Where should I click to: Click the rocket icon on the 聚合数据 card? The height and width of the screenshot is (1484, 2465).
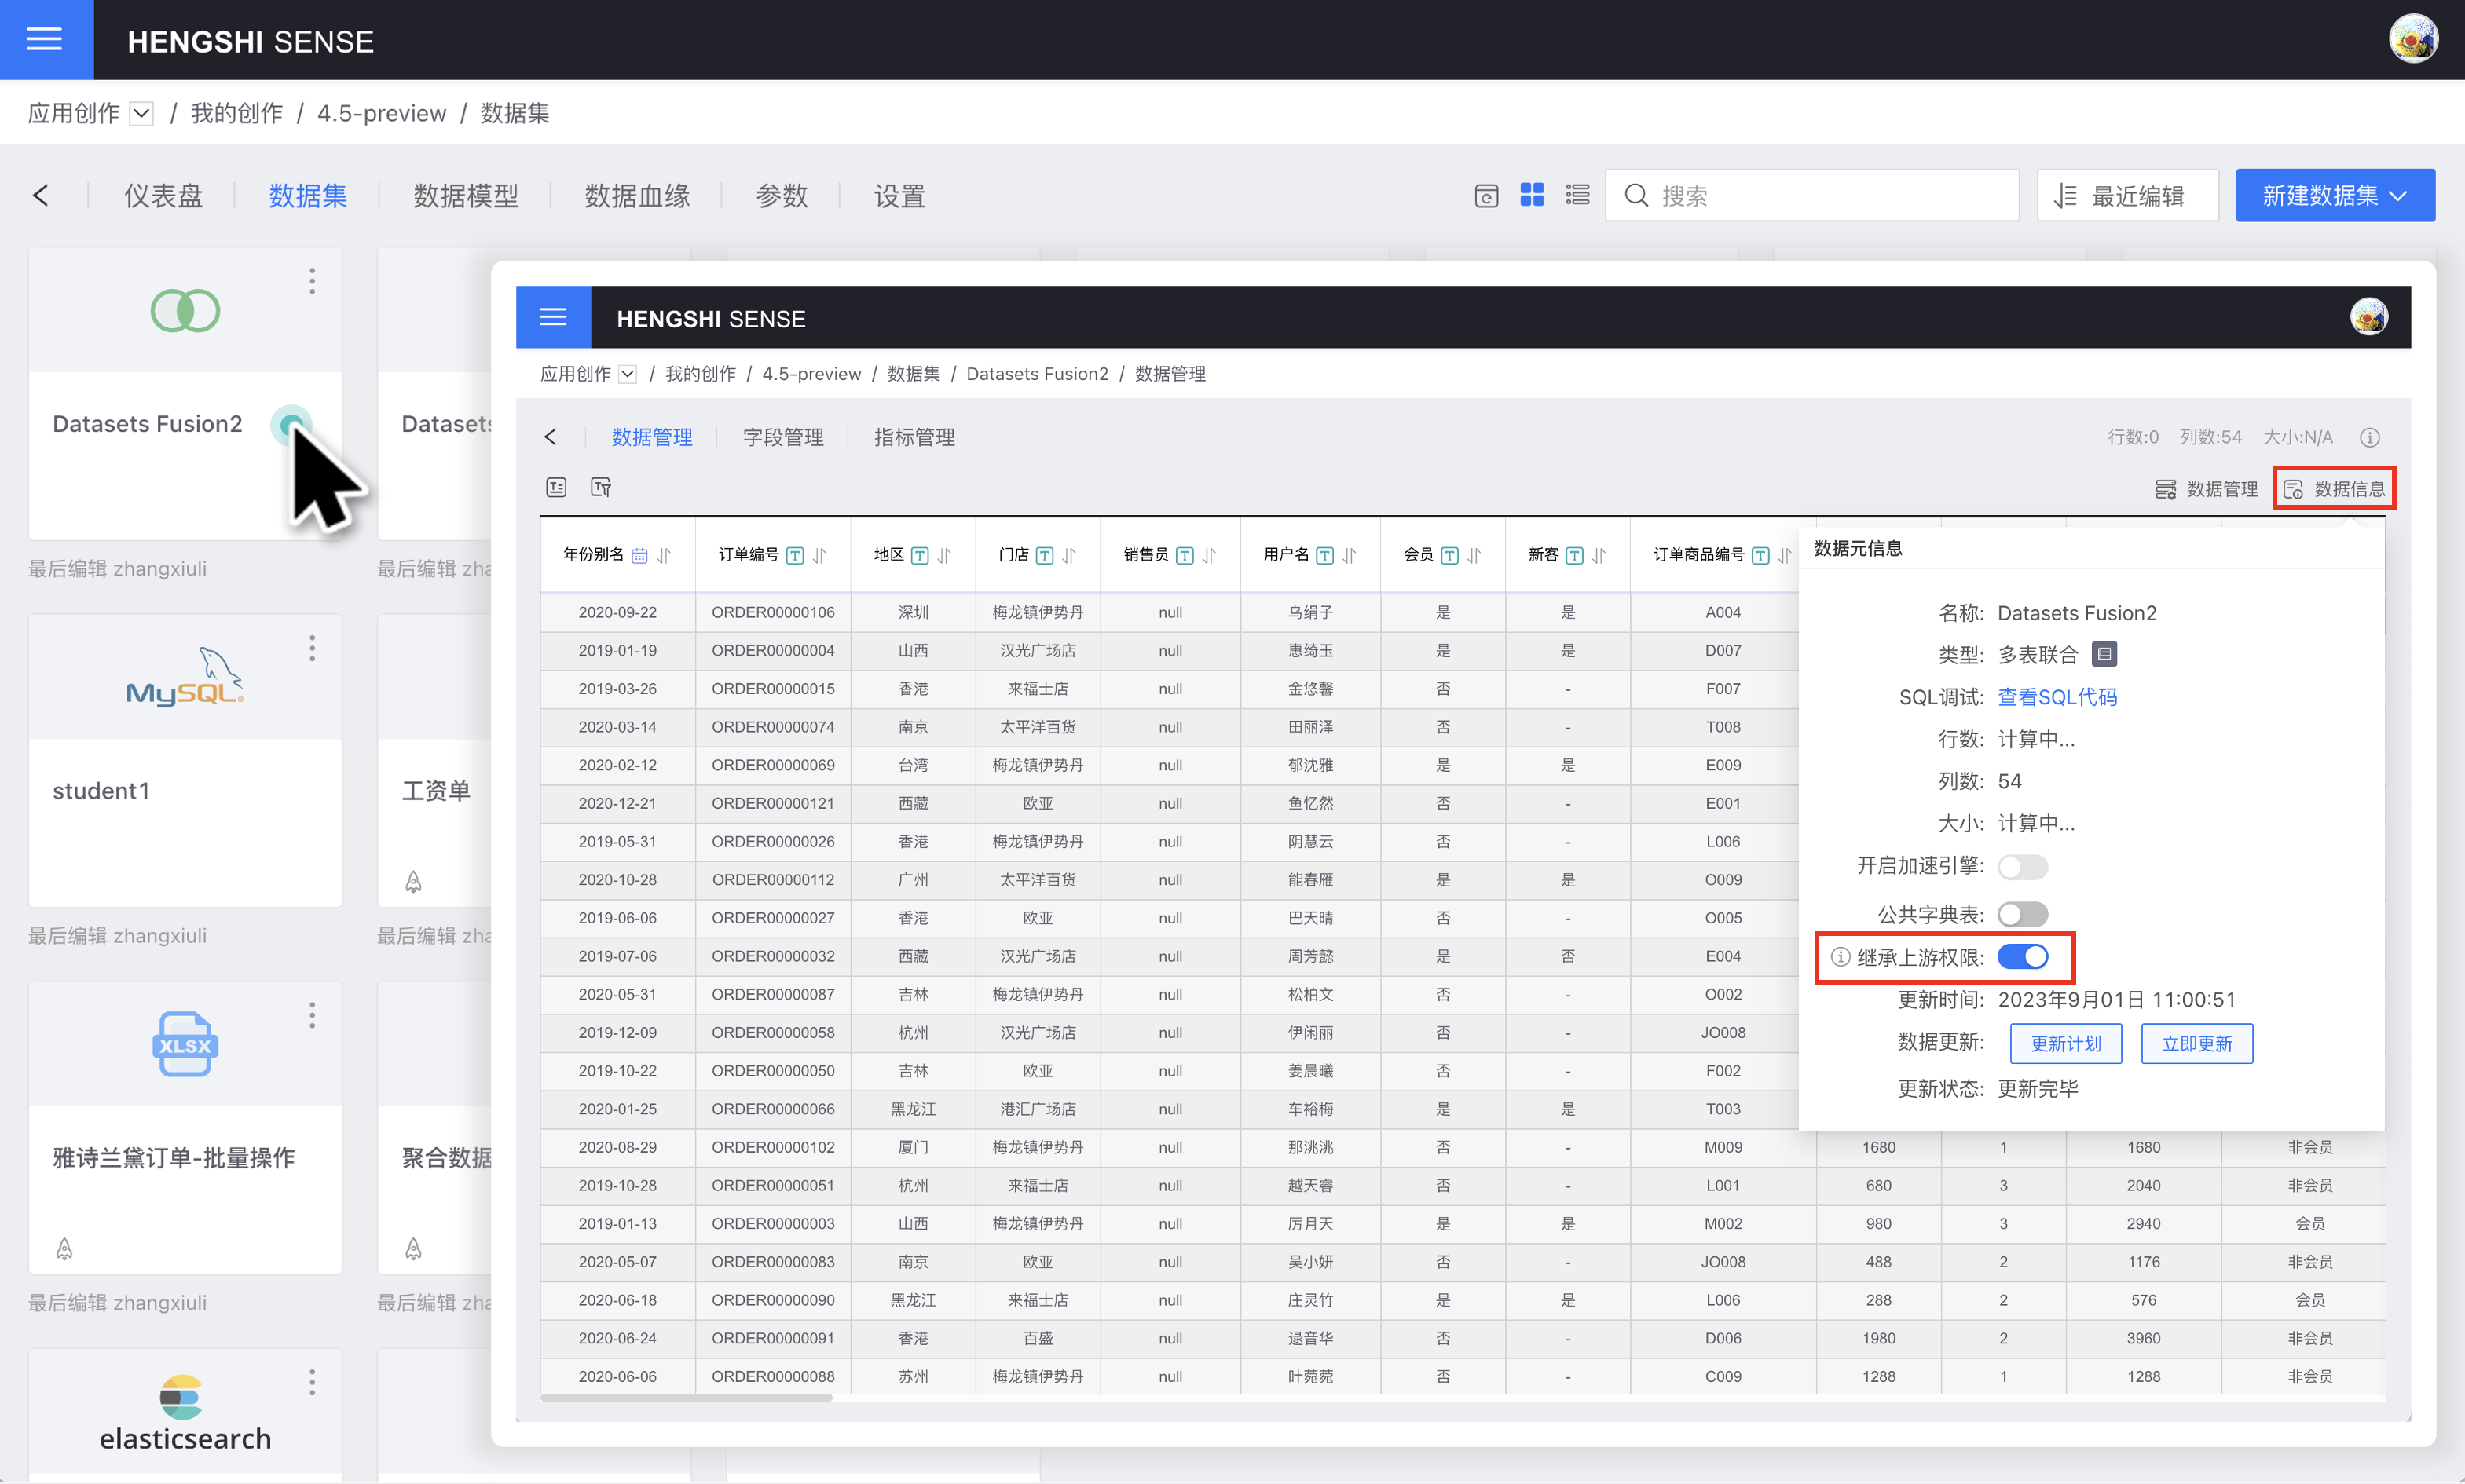[x=413, y=1248]
